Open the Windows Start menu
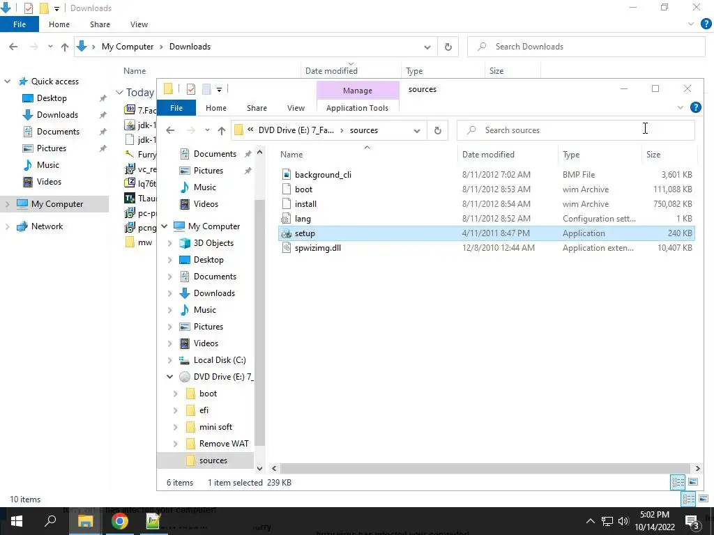The height and width of the screenshot is (535, 714). click(x=17, y=521)
